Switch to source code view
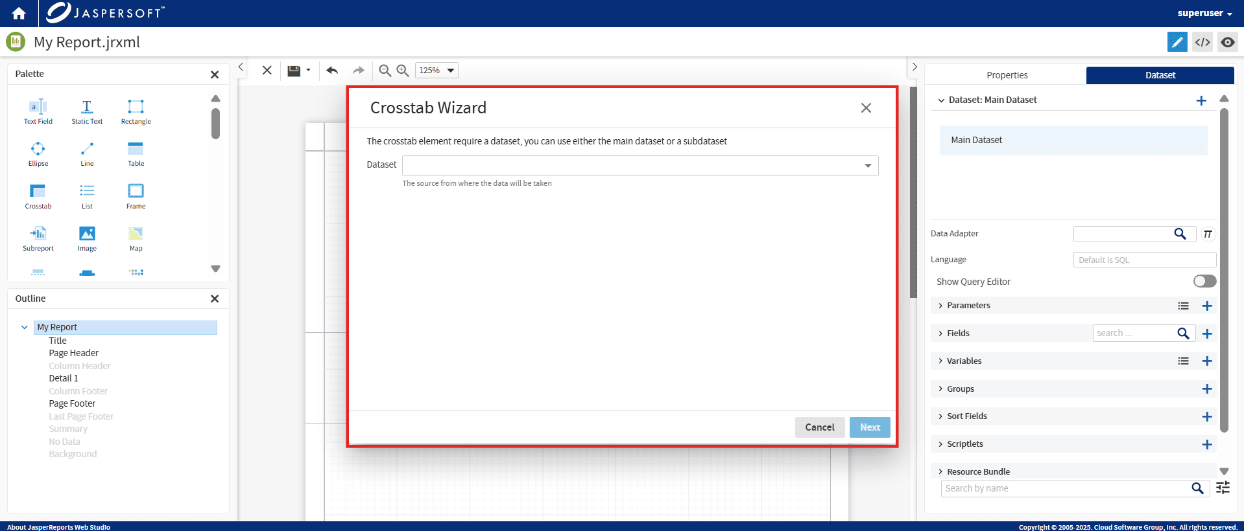This screenshot has width=1244, height=531. point(1202,42)
